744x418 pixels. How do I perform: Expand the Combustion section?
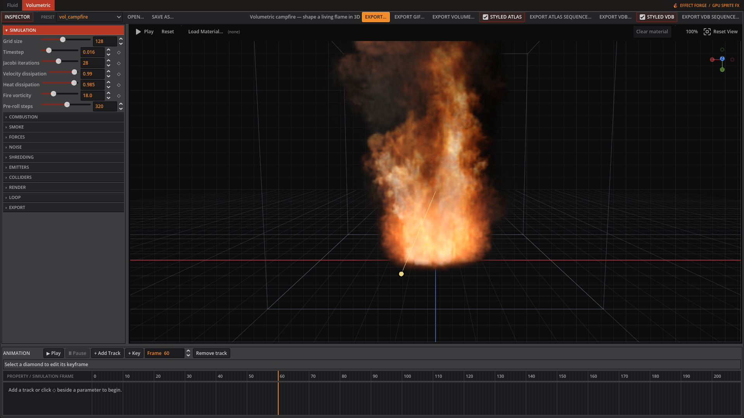(64, 117)
